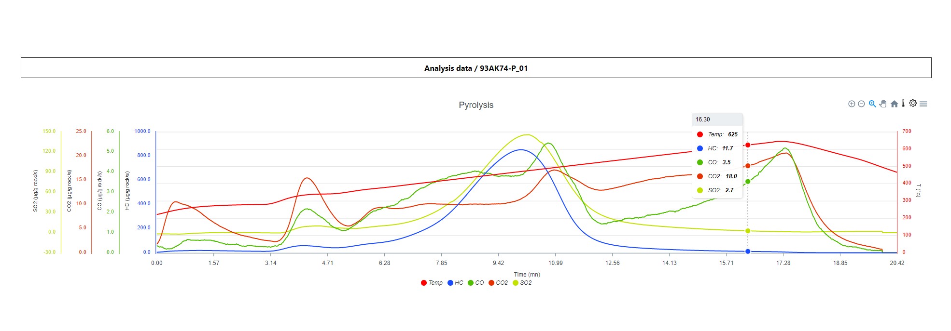Toggle the HC series in legend
Screen dimensions: 951x331
coord(455,283)
